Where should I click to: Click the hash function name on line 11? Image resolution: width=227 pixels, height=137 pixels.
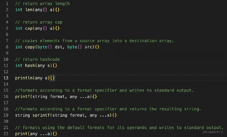[x=30, y=65]
